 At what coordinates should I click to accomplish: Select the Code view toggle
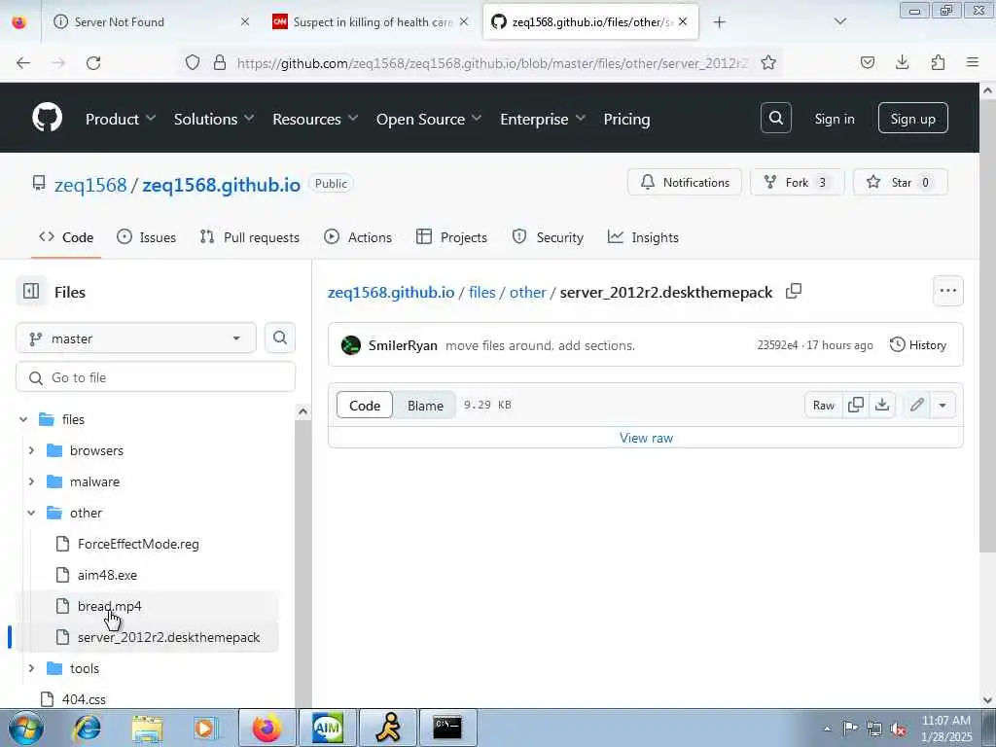coord(365,406)
